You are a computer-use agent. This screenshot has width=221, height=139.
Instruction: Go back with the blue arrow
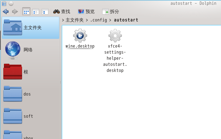pos(6,12)
